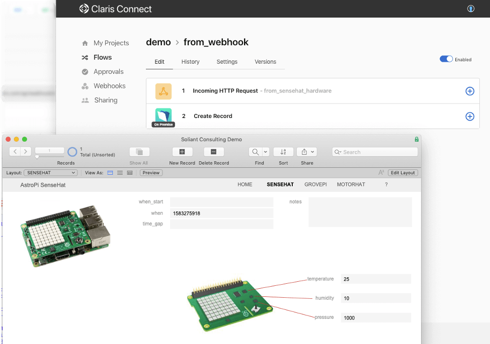Add a step after Incoming HTTP Request

470,91
